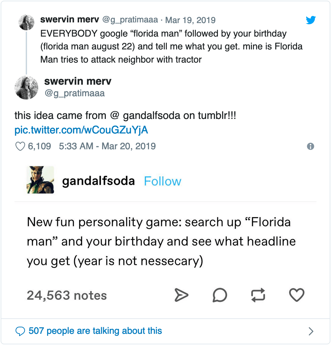Click the Tumblr share paper-plane icon
Screen dimensions: 331x346
(x=181, y=295)
